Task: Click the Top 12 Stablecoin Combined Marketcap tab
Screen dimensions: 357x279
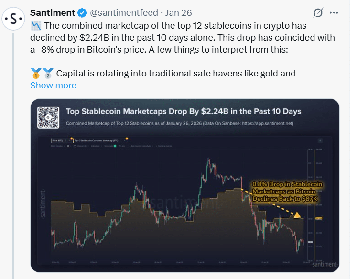Action: 96,141
